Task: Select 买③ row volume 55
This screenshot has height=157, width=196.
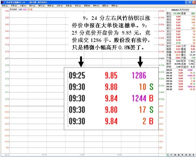Action: click(x=194, y=37)
